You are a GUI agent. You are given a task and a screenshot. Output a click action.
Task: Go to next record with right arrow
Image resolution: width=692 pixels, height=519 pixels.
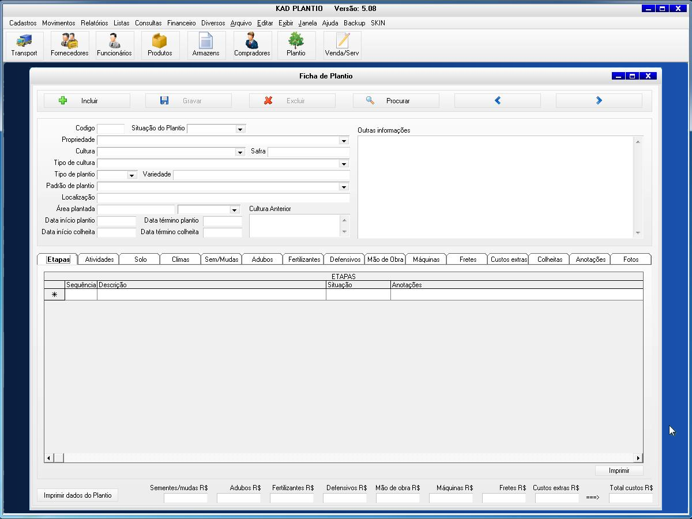[x=599, y=101]
